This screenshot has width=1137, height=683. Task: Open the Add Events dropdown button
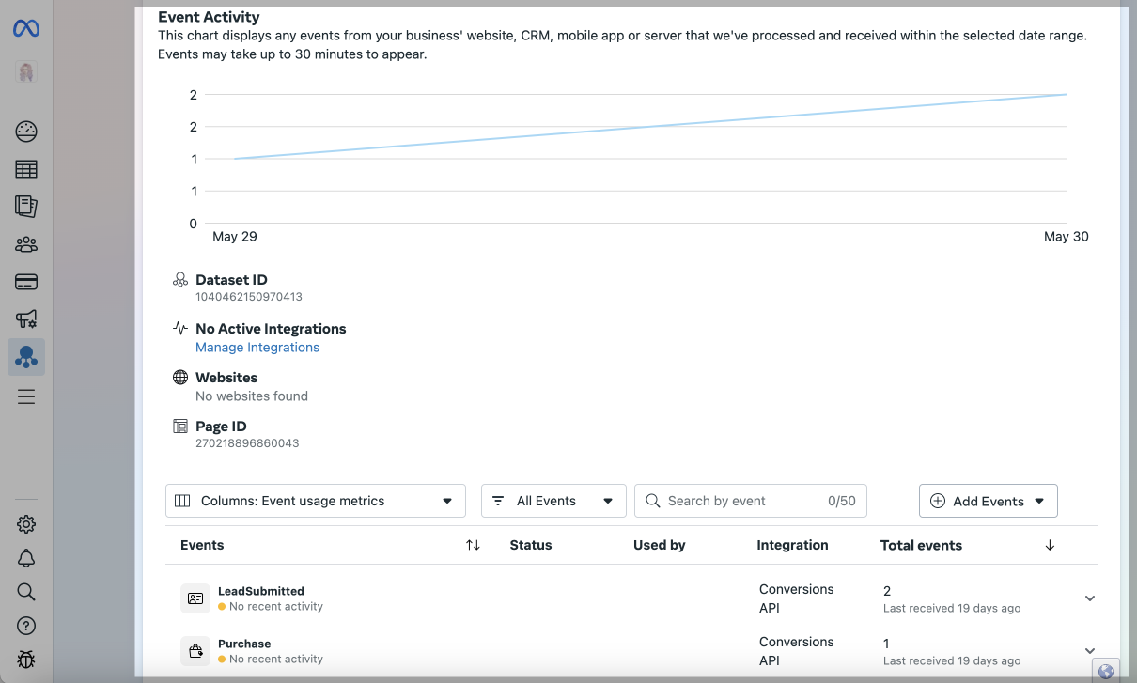(x=989, y=501)
